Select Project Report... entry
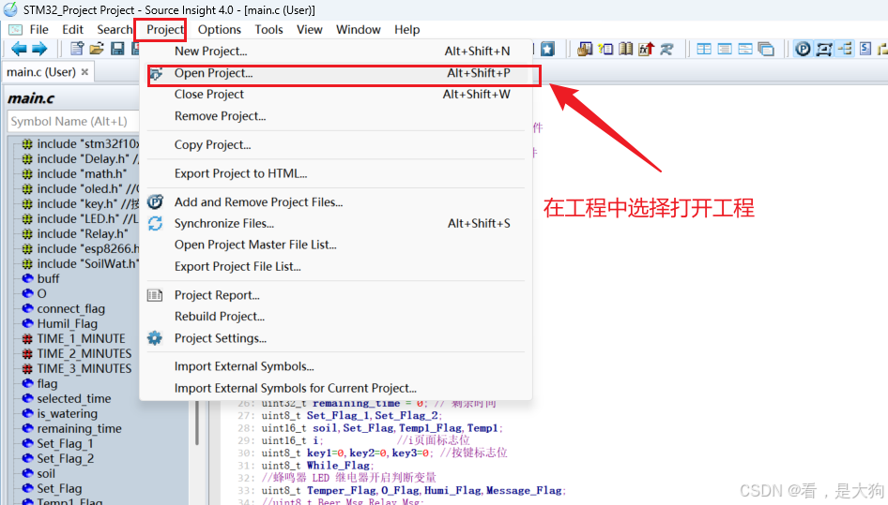 pos(335,295)
